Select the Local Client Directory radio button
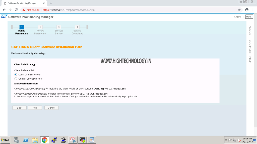Image resolution: width=257 pixels, height=144 pixels. click(16, 75)
